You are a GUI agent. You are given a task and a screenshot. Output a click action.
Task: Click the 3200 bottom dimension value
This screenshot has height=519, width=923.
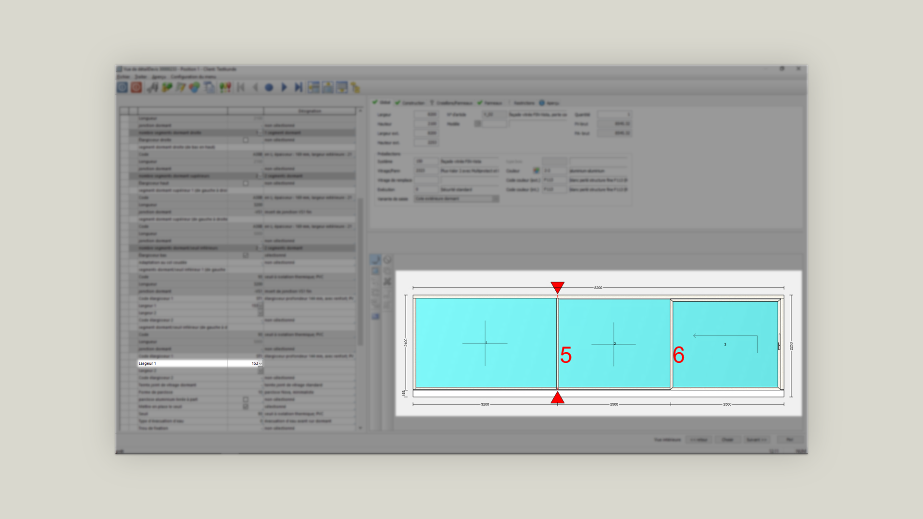485,404
